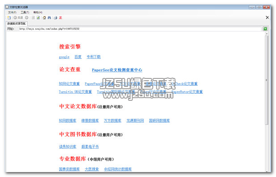Click the (中级用户可用) note text

coord(101,159)
